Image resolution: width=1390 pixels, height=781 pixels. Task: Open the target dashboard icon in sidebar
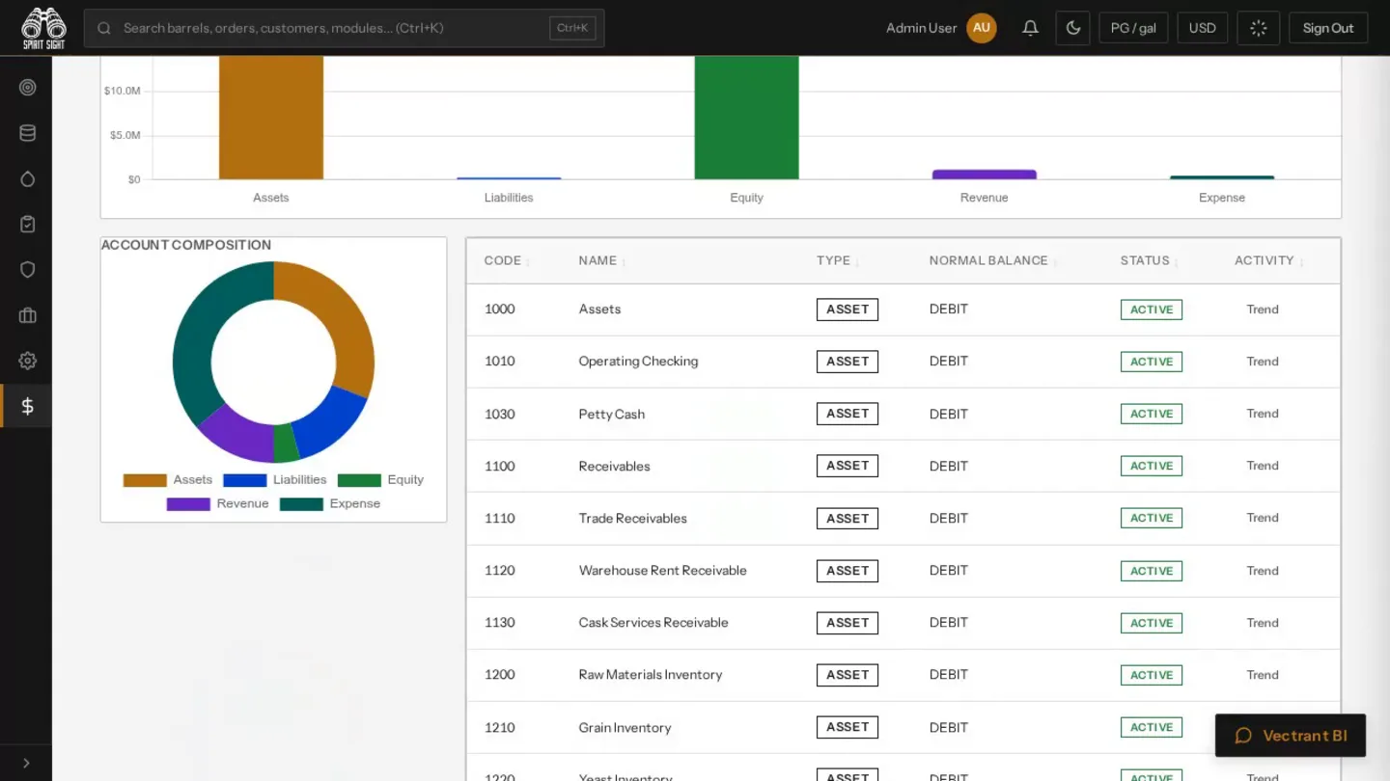[x=28, y=88]
